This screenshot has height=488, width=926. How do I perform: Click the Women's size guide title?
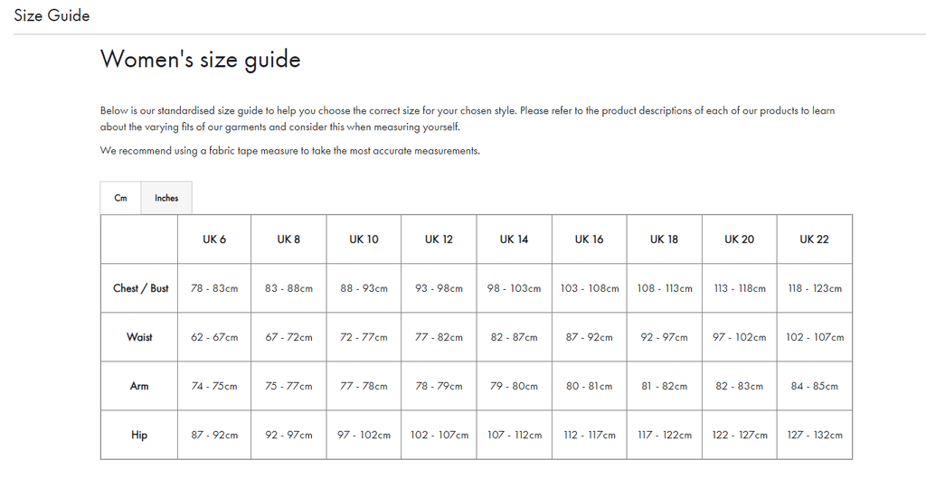point(201,60)
